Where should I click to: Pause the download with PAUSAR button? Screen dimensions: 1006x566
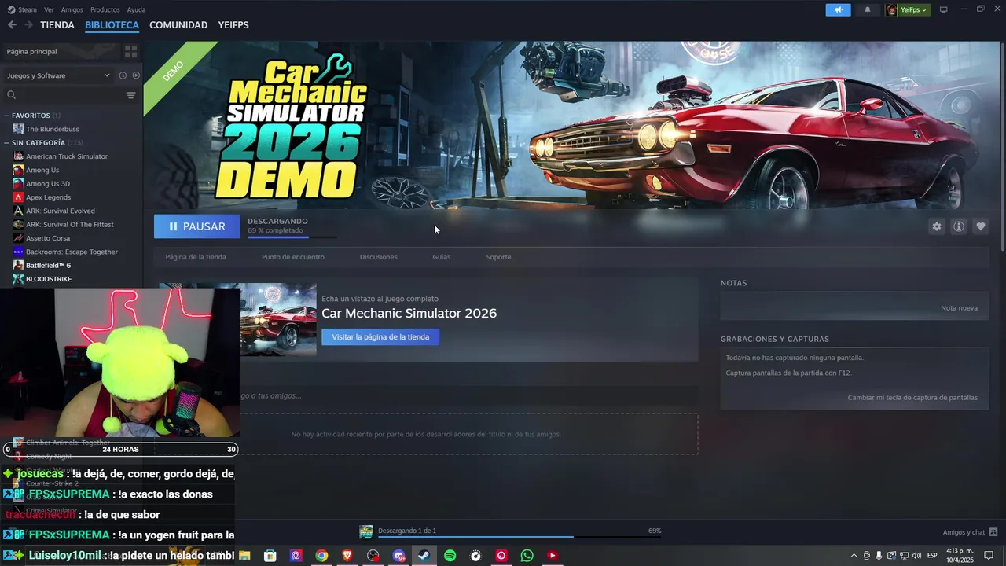click(x=196, y=226)
